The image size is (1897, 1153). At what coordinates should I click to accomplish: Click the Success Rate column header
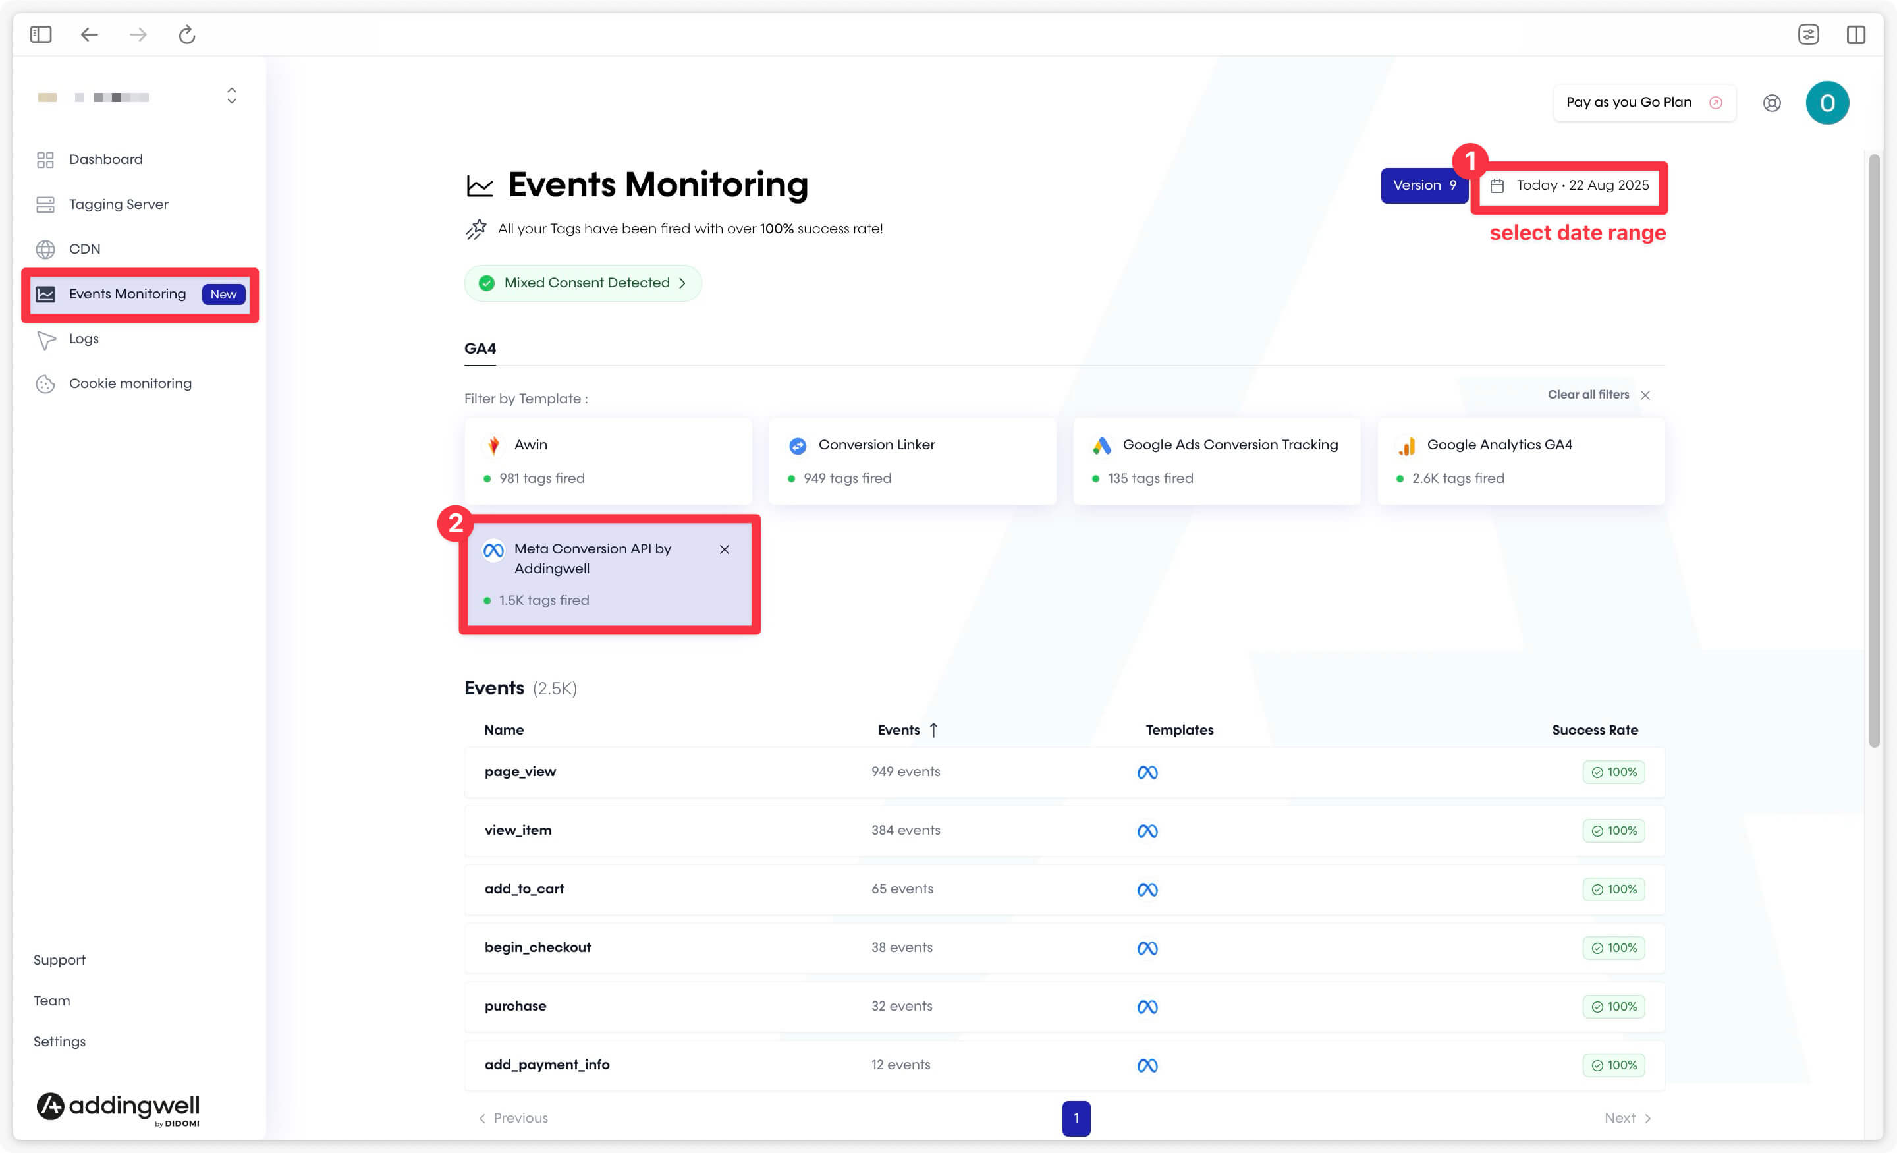[x=1595, y=729]
